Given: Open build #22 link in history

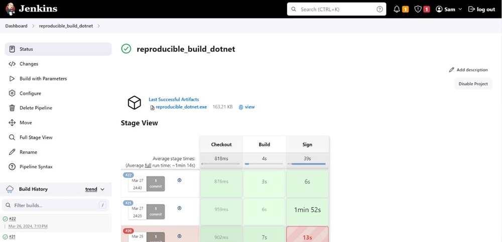Looking at the screenshot, I should tap(13, 218).
